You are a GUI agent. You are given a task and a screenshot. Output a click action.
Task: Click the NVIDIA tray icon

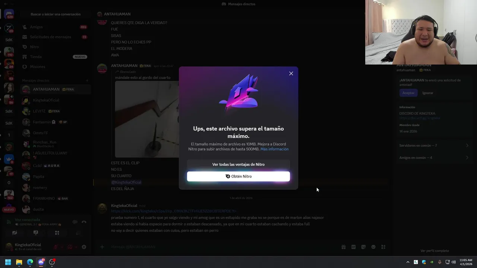(432, 262)
